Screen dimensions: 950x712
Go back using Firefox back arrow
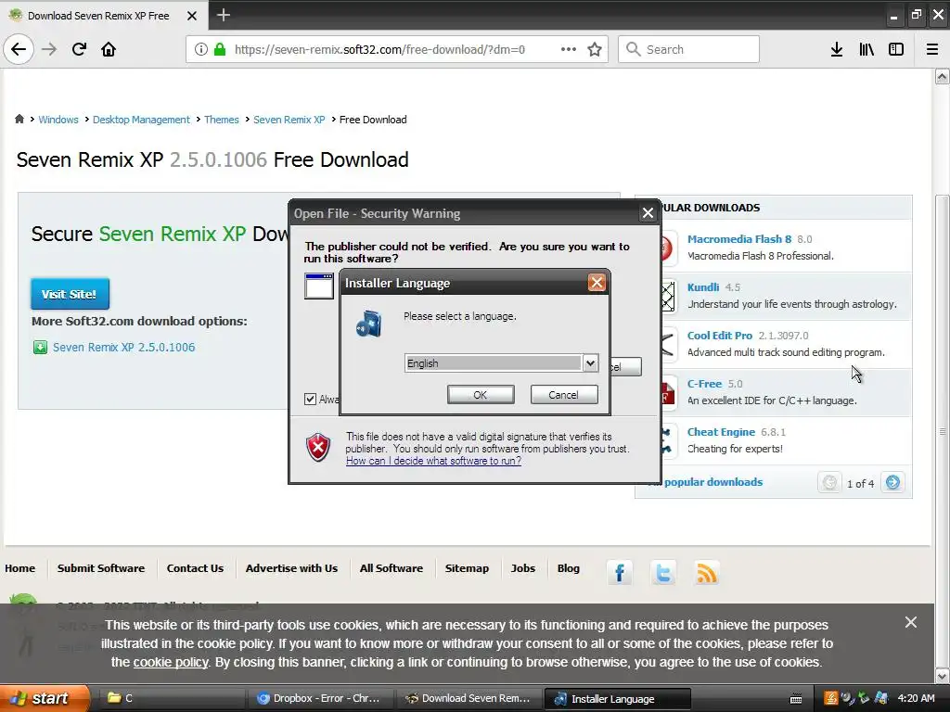pos(19,49)
